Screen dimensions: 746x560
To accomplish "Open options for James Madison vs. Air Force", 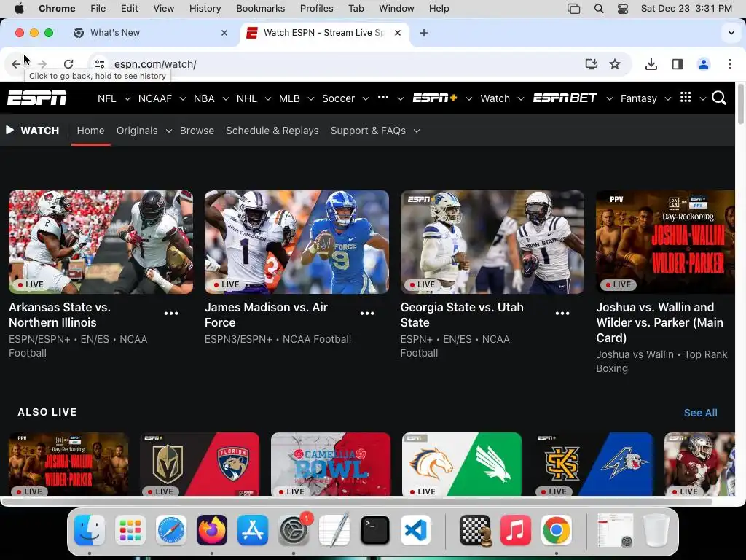I will pyautogui.click(x=367, y=314).
